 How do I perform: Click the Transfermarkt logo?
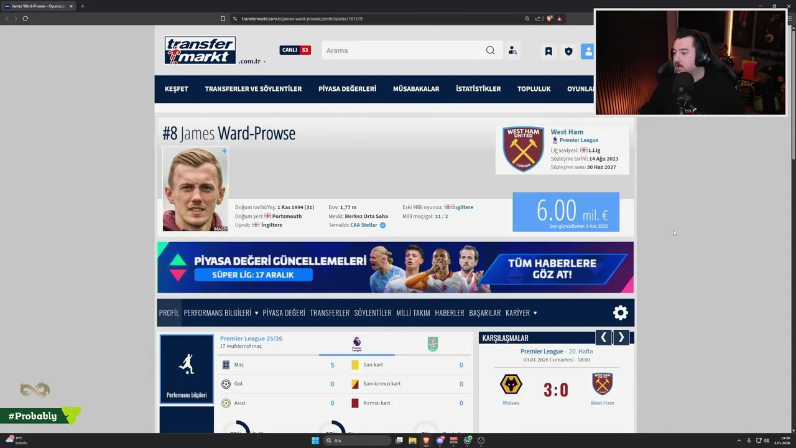[x=200, y=50]
